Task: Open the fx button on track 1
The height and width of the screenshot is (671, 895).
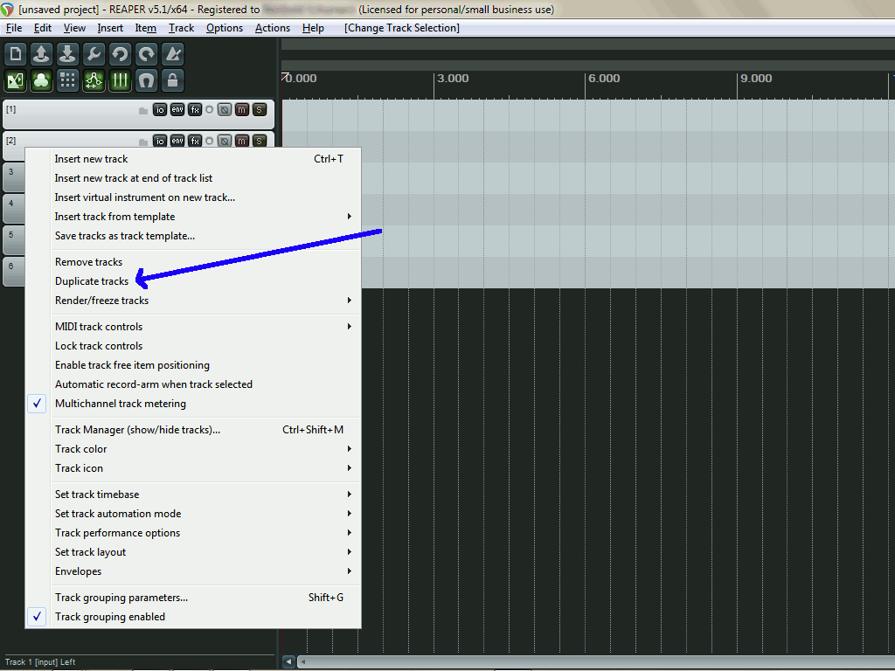Action: tap(195, 109)
